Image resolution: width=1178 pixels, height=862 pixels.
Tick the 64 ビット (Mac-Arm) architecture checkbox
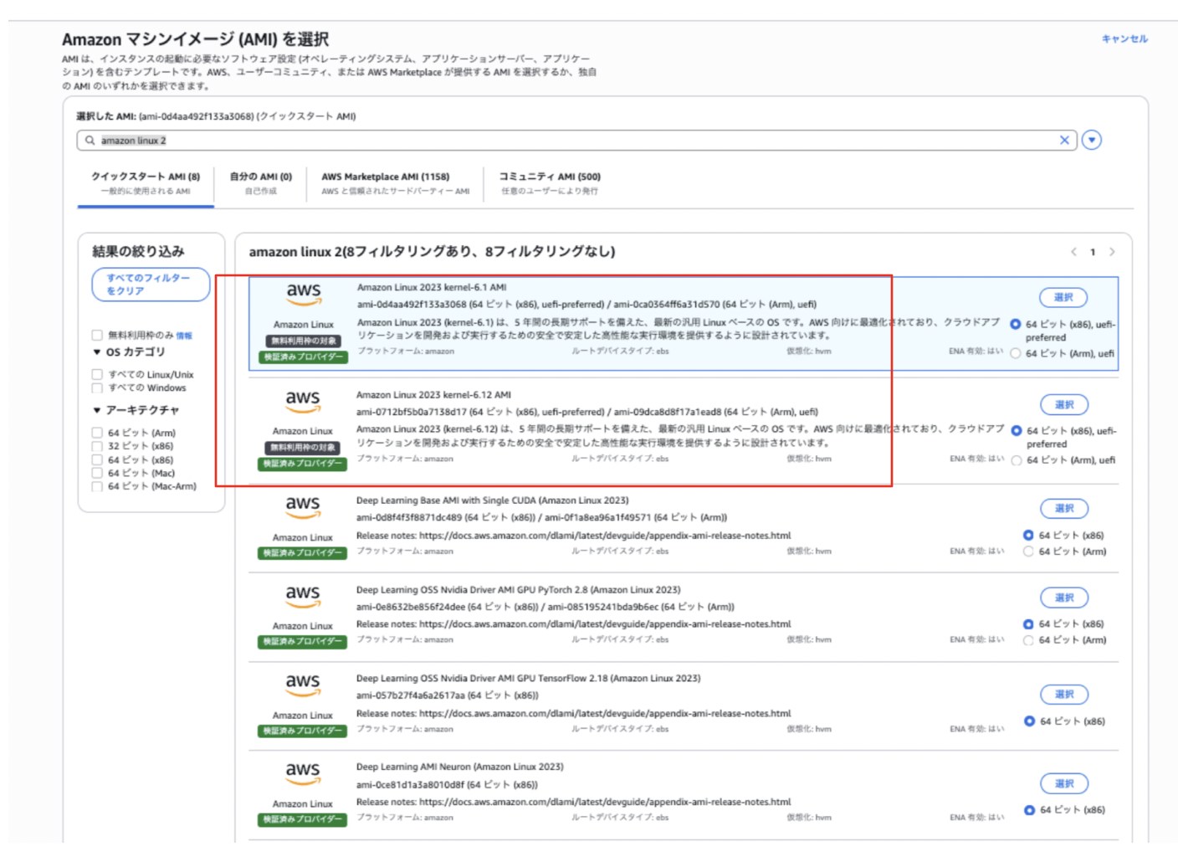pos(97,487)
